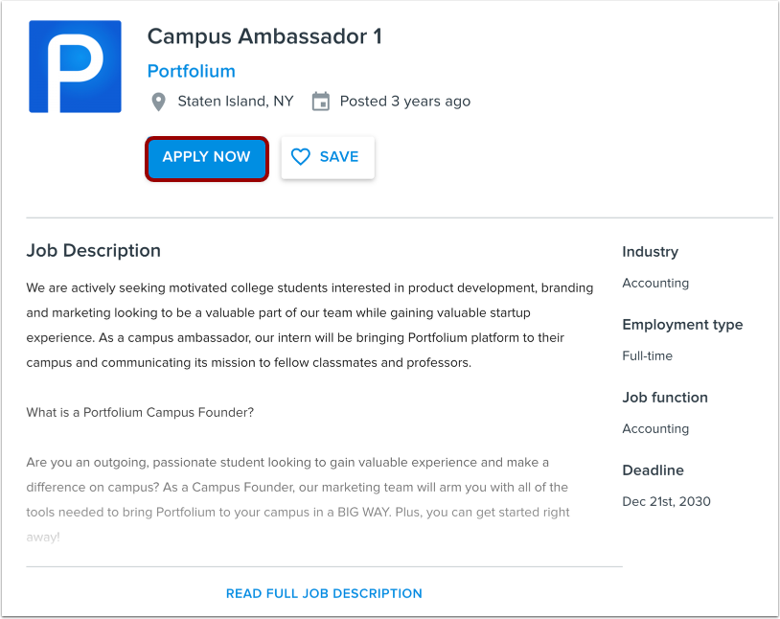Select the Job function heading

(665, 398)
